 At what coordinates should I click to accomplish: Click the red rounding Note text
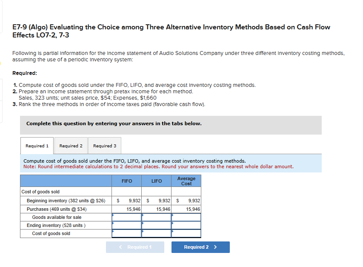click(158, 167)
